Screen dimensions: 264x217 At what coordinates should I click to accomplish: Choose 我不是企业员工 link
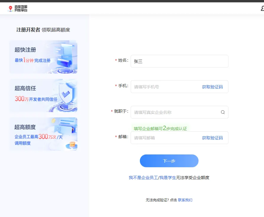pos(143,178)
